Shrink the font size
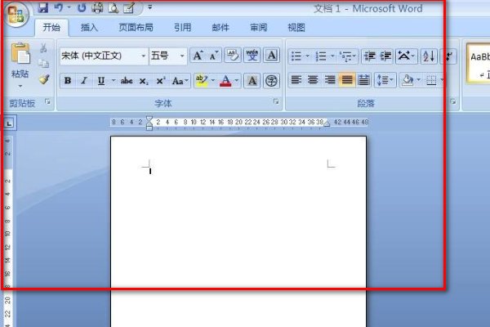Viewport: 490px width, 327px height. (x=214, y=56)
